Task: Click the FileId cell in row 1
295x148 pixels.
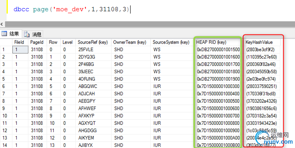Action: click(x=20, y=49)
